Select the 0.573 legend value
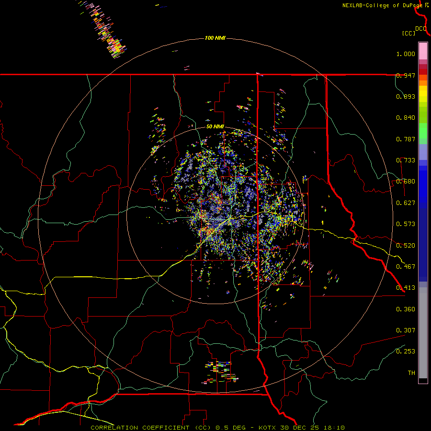 [406, 224]
